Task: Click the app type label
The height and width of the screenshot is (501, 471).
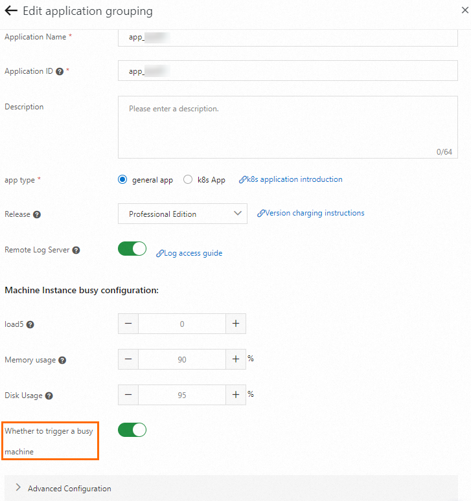Action: [x=19, y=180]
